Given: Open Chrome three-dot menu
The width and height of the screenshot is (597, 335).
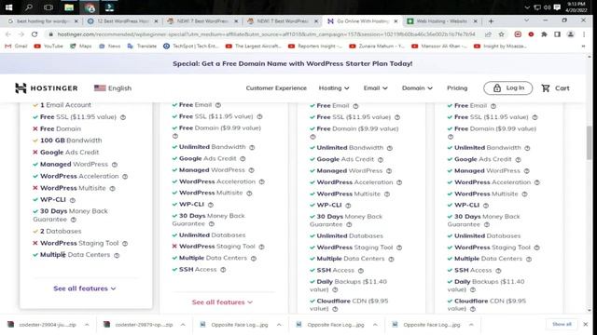Looking at the screenshot, I should (x=584, y=34).
